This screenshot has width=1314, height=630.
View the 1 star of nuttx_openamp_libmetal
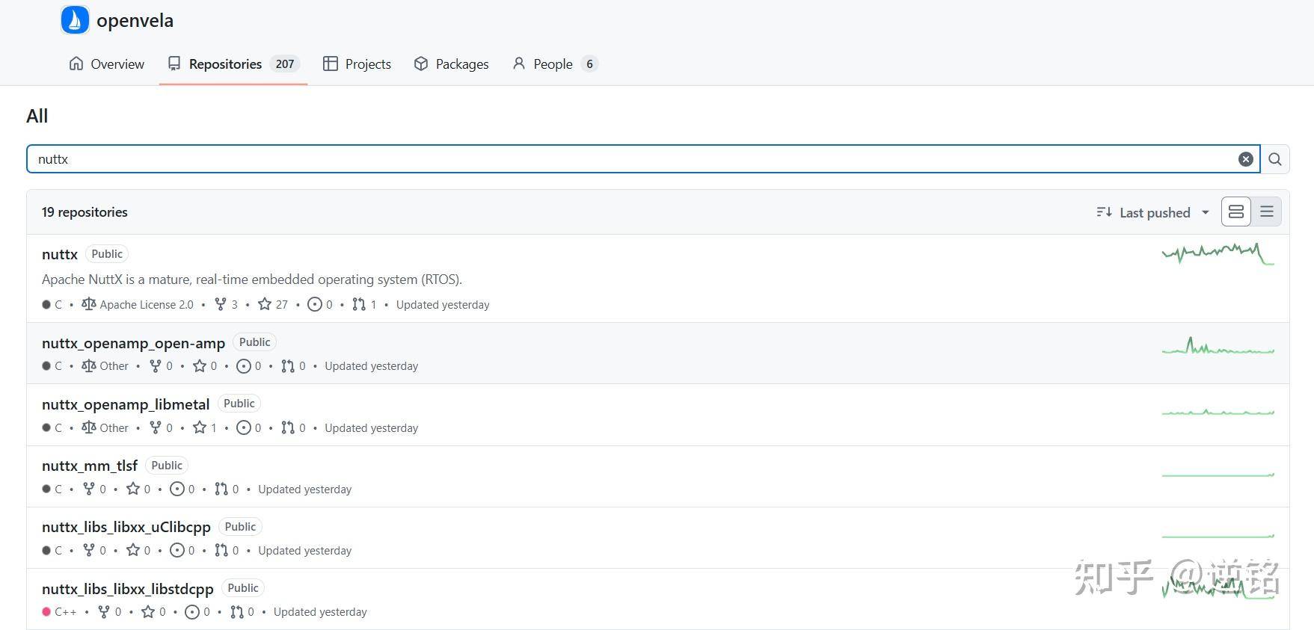coord(205,427)
